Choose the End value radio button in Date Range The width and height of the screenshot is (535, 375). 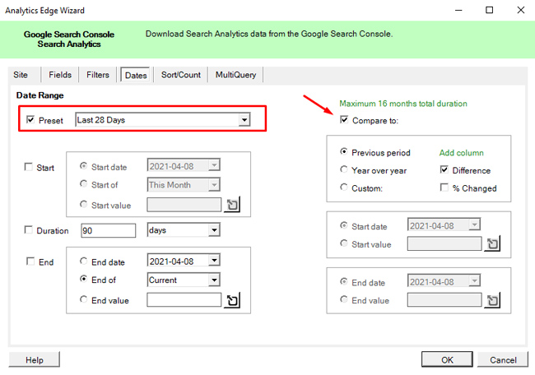pos(84,299)
